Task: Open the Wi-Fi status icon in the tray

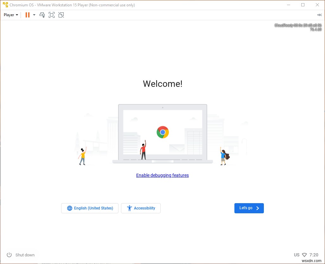Action: [x=305, y=255]
